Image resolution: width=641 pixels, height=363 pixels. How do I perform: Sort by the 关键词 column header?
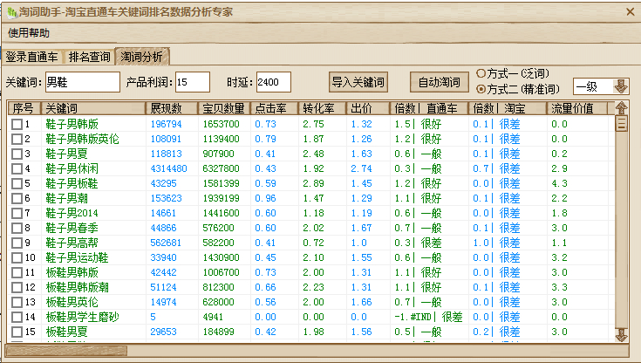93,108
